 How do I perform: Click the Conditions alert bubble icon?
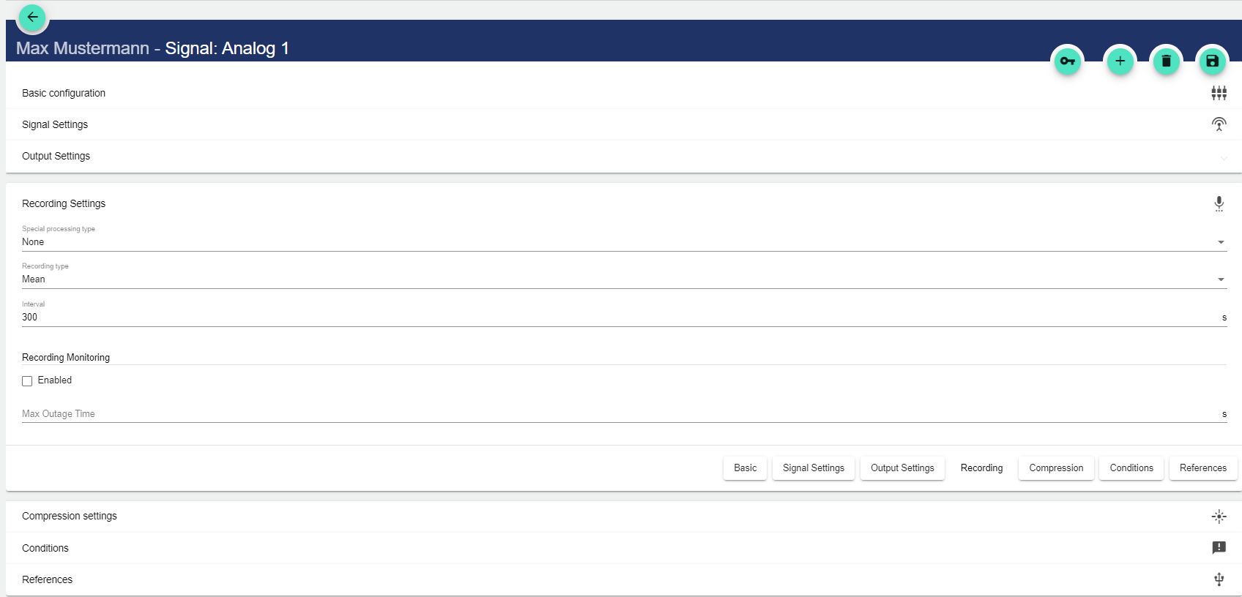pyautogui.click(x=1219, y=547)
